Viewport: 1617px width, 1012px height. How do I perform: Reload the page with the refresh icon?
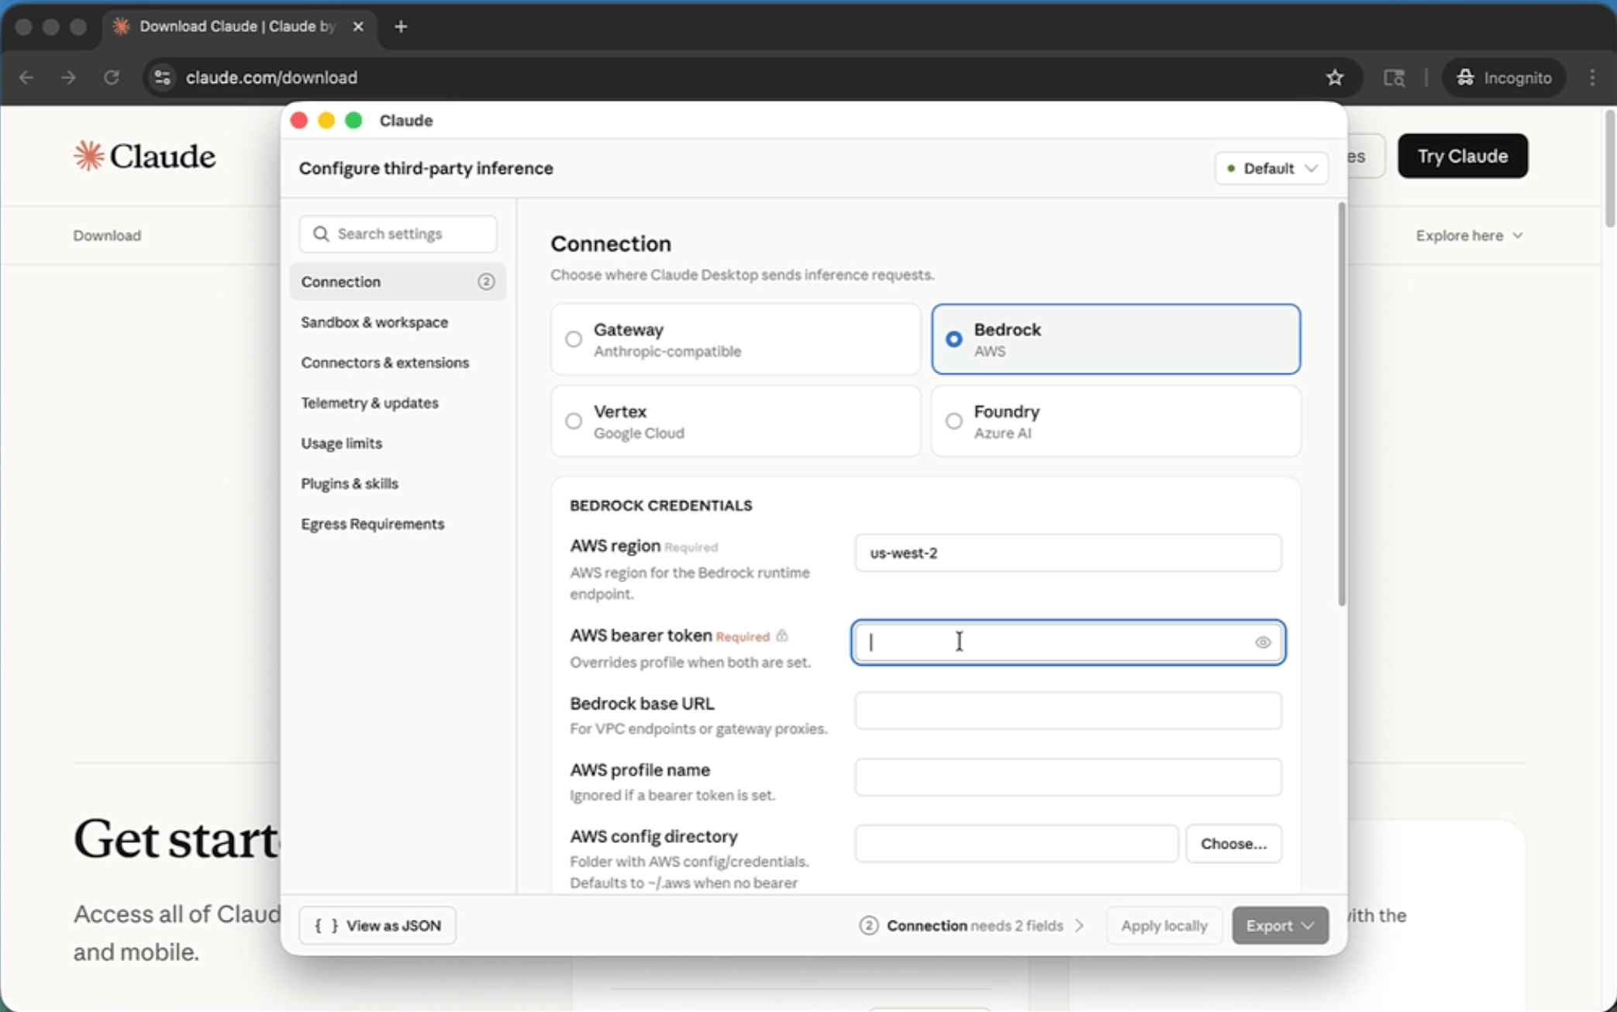pos(112,77)
